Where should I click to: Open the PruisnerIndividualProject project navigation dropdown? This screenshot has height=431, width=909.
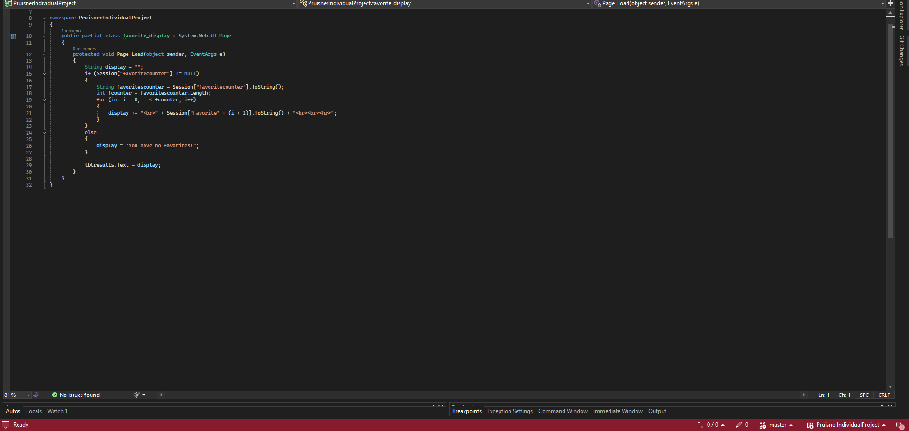point(294,3)
